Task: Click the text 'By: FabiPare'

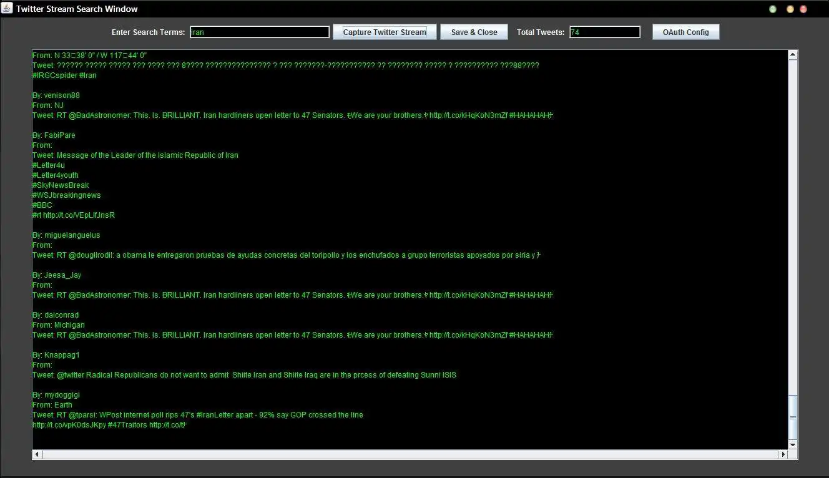Action: [x=54, y=135]
